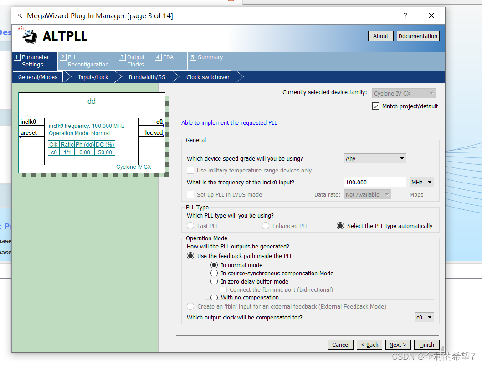The height and width of the screenshot is (365, 482).
Task: Open the About dialog
Action: point(380,36)
